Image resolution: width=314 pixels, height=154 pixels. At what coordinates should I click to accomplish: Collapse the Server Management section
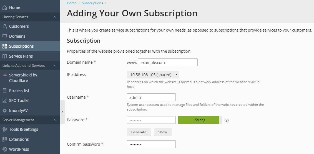pos(55,120)
